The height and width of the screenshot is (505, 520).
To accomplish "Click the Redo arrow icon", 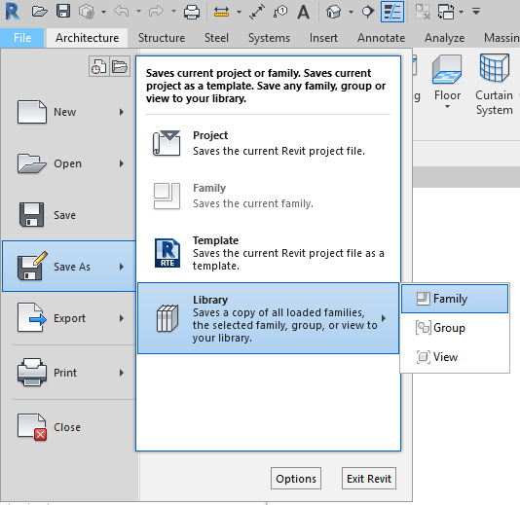I will coord(156,12).
